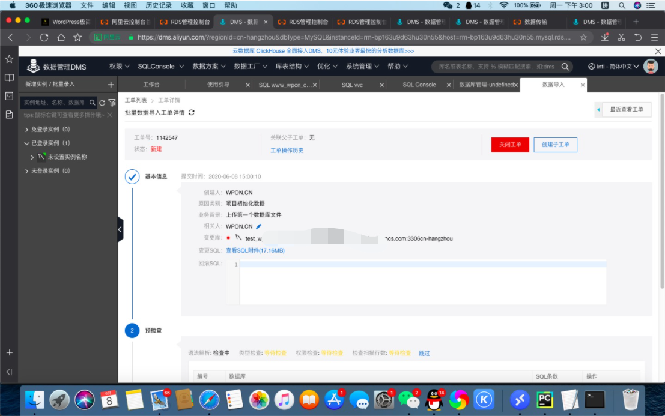Open the 数据方案 dropdown menu
The width and height of the screenshot is (665, 416).
[x=209, y=66]
